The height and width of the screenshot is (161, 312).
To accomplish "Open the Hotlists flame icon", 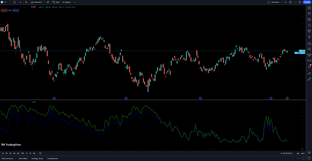I will (x=309, y=25).
